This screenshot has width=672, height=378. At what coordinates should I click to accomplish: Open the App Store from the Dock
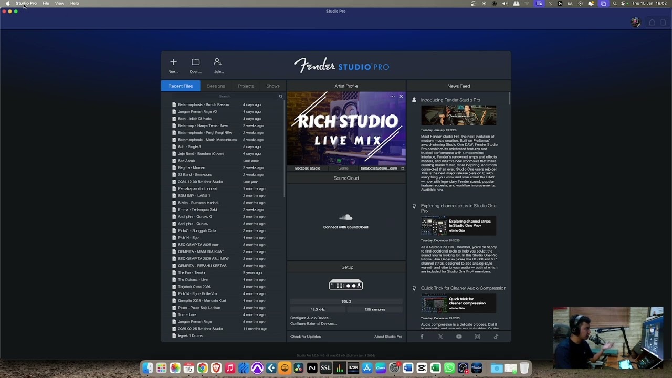367,369
